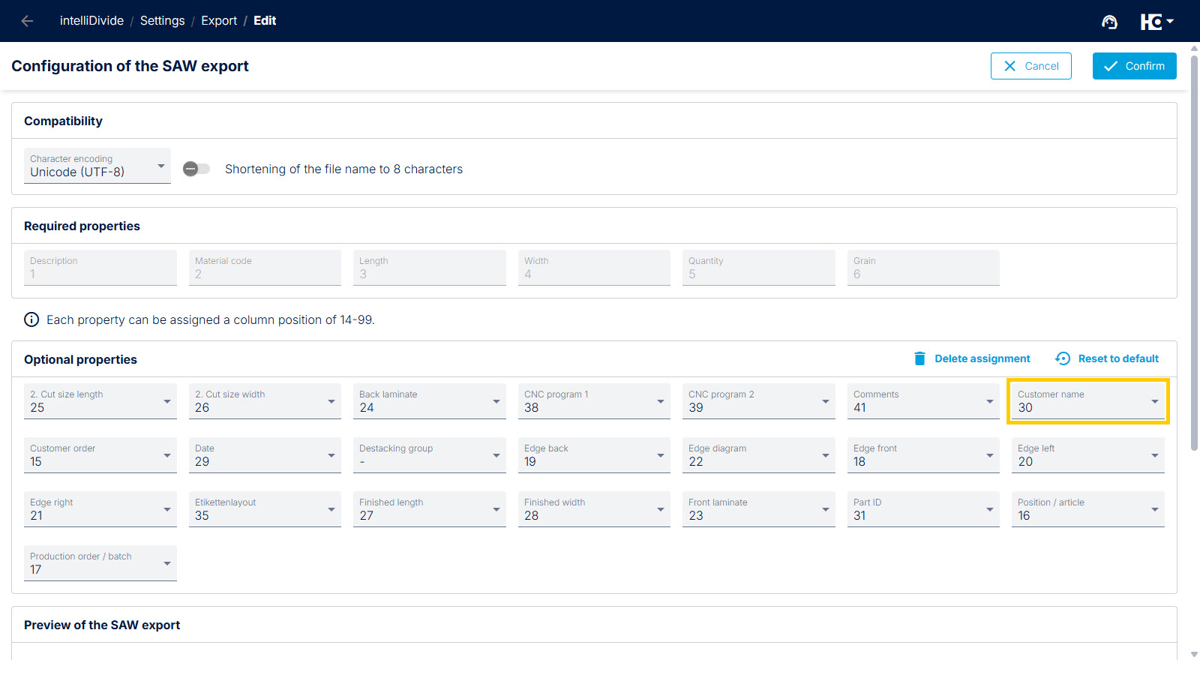
Task: Open the Finished width dropdown
Action: 594,509
